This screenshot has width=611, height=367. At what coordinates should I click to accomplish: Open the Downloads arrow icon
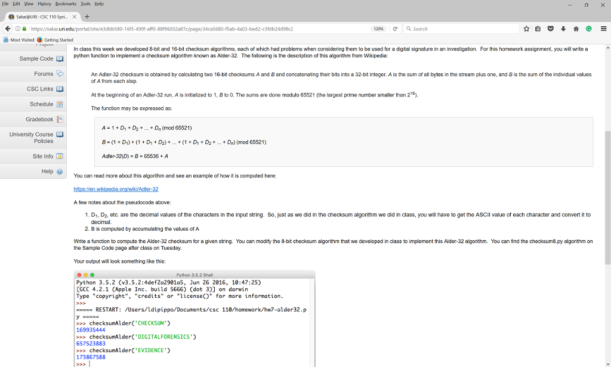563,29
